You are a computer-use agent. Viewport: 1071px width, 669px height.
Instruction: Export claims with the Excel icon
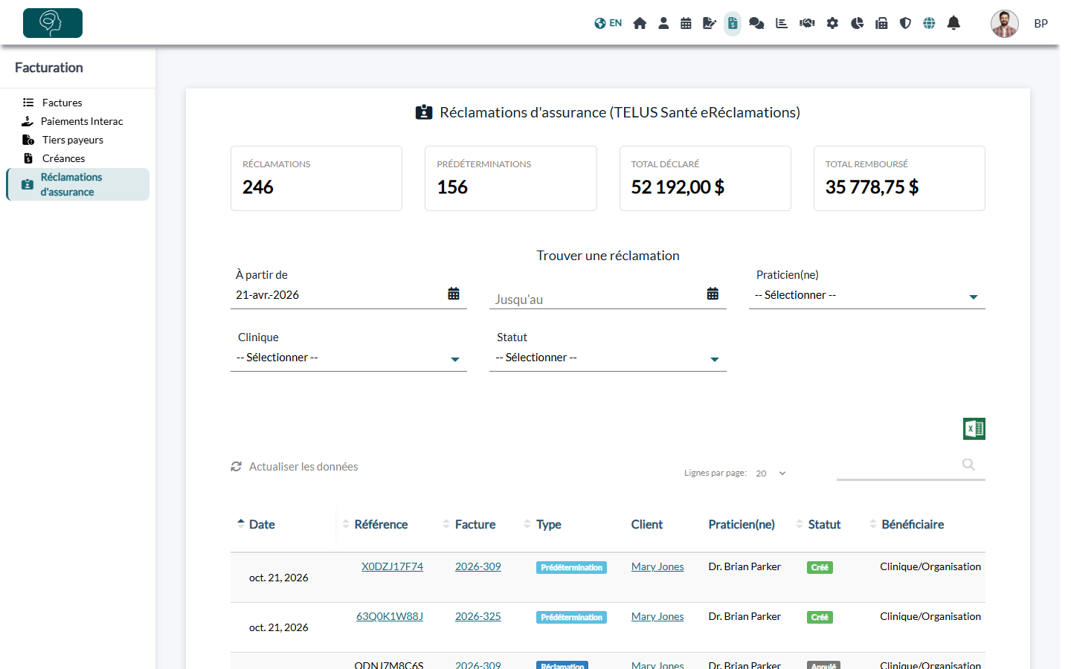(974, 429)
